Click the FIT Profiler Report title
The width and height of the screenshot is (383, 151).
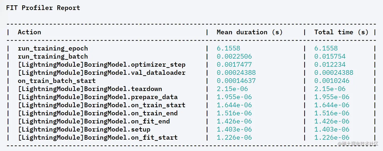[x=43, y=8]
